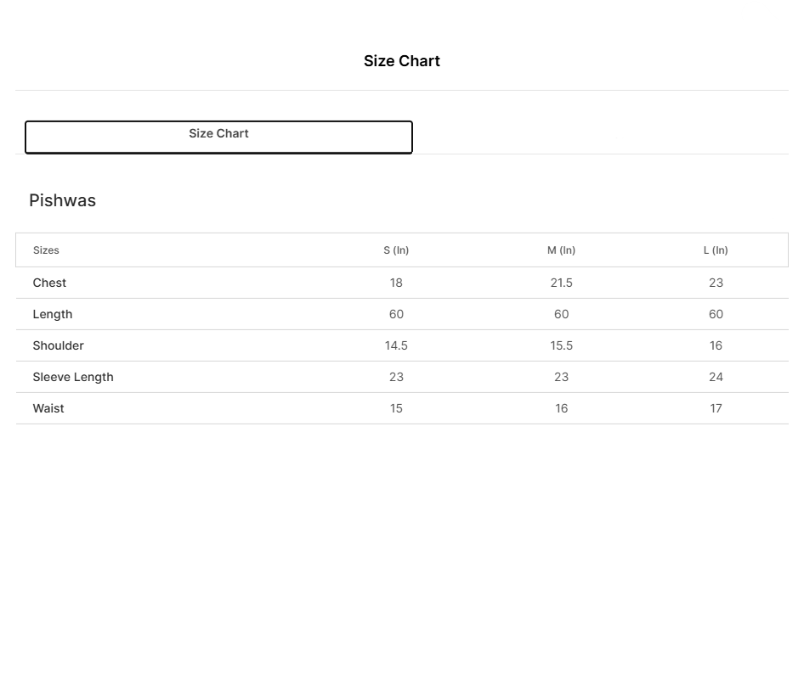The image size is (804, 679).
Task: Click the Size Chart modal title
Action: 402,61
